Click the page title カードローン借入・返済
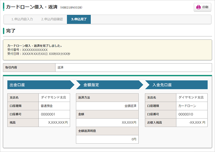Viewport: 215px width, 152px height. [32, 7]
